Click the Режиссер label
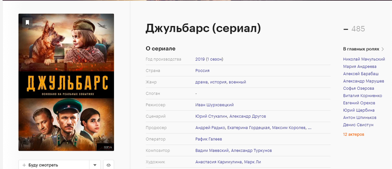This screenshot has height=169, width=392. click(x=155, y=105)
